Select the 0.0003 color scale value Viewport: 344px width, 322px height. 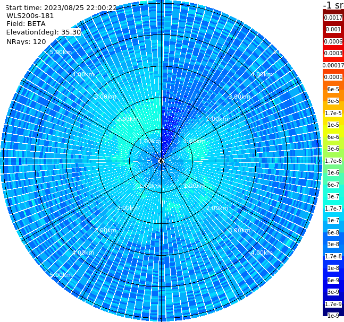point(333,53)
